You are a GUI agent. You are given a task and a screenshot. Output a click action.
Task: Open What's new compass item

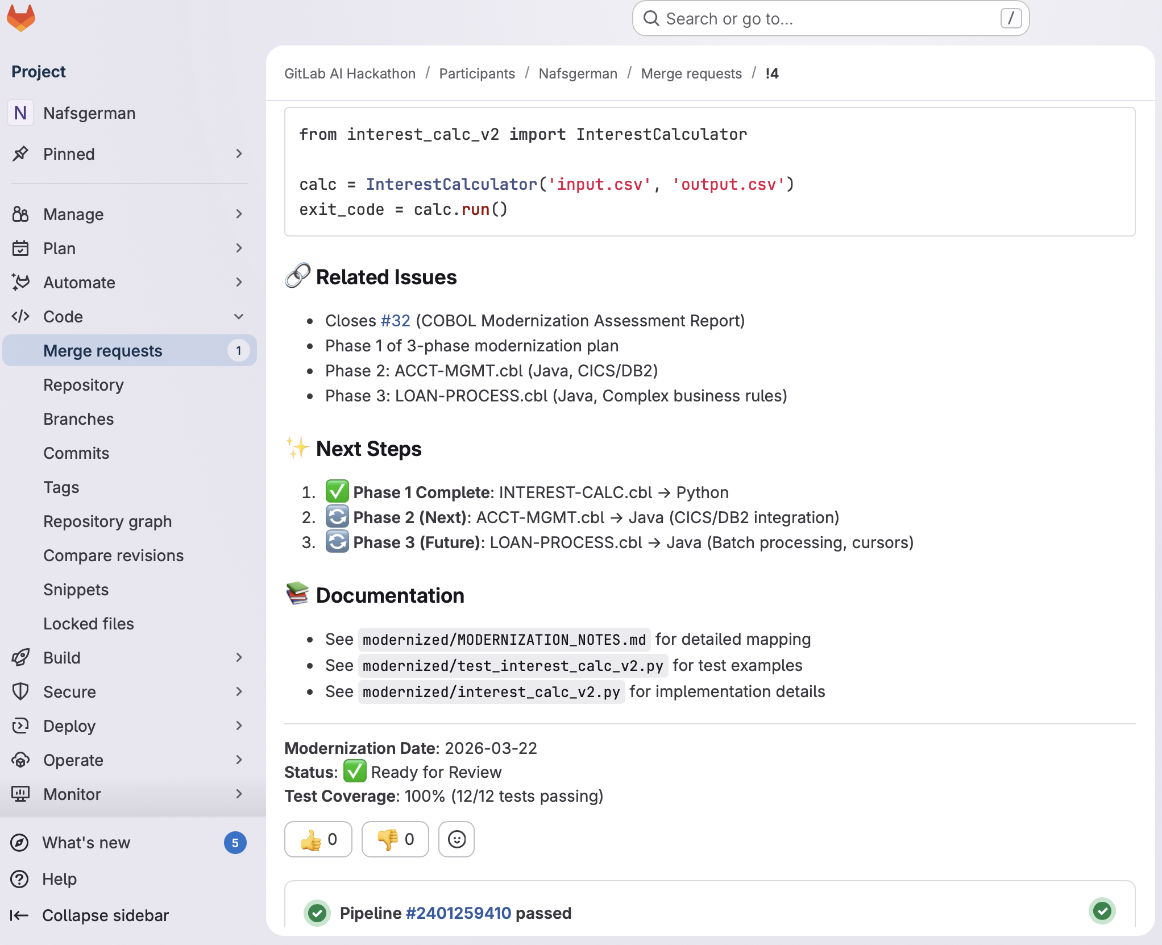pyautogui.click(x=20, y=843)
